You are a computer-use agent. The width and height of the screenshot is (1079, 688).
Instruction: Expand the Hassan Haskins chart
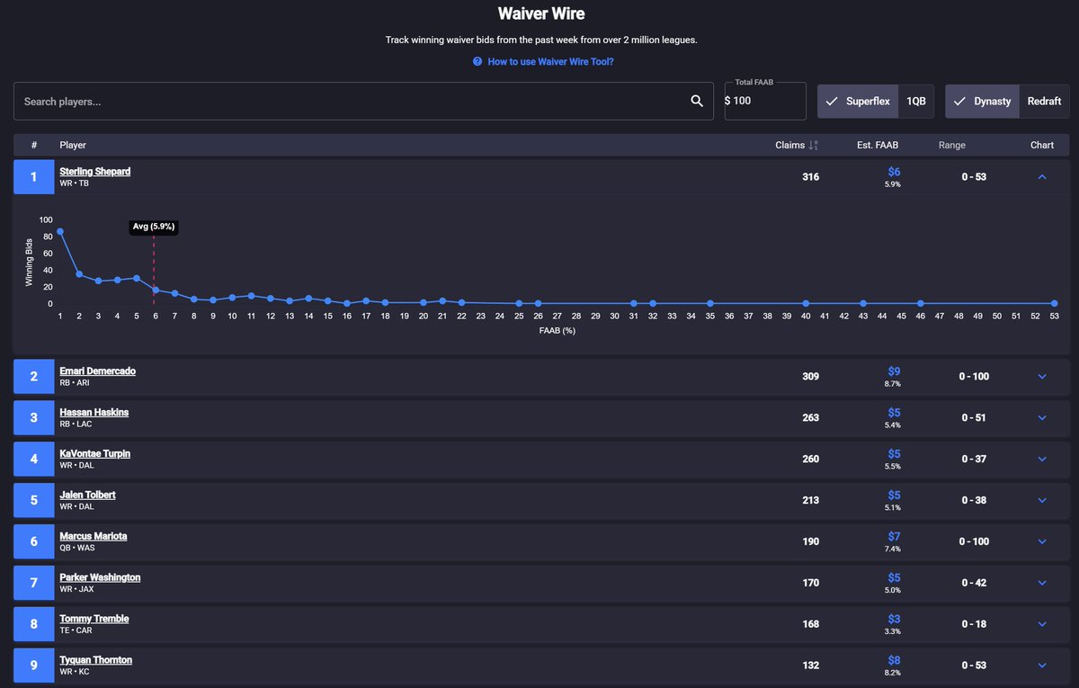point(1042,418)
